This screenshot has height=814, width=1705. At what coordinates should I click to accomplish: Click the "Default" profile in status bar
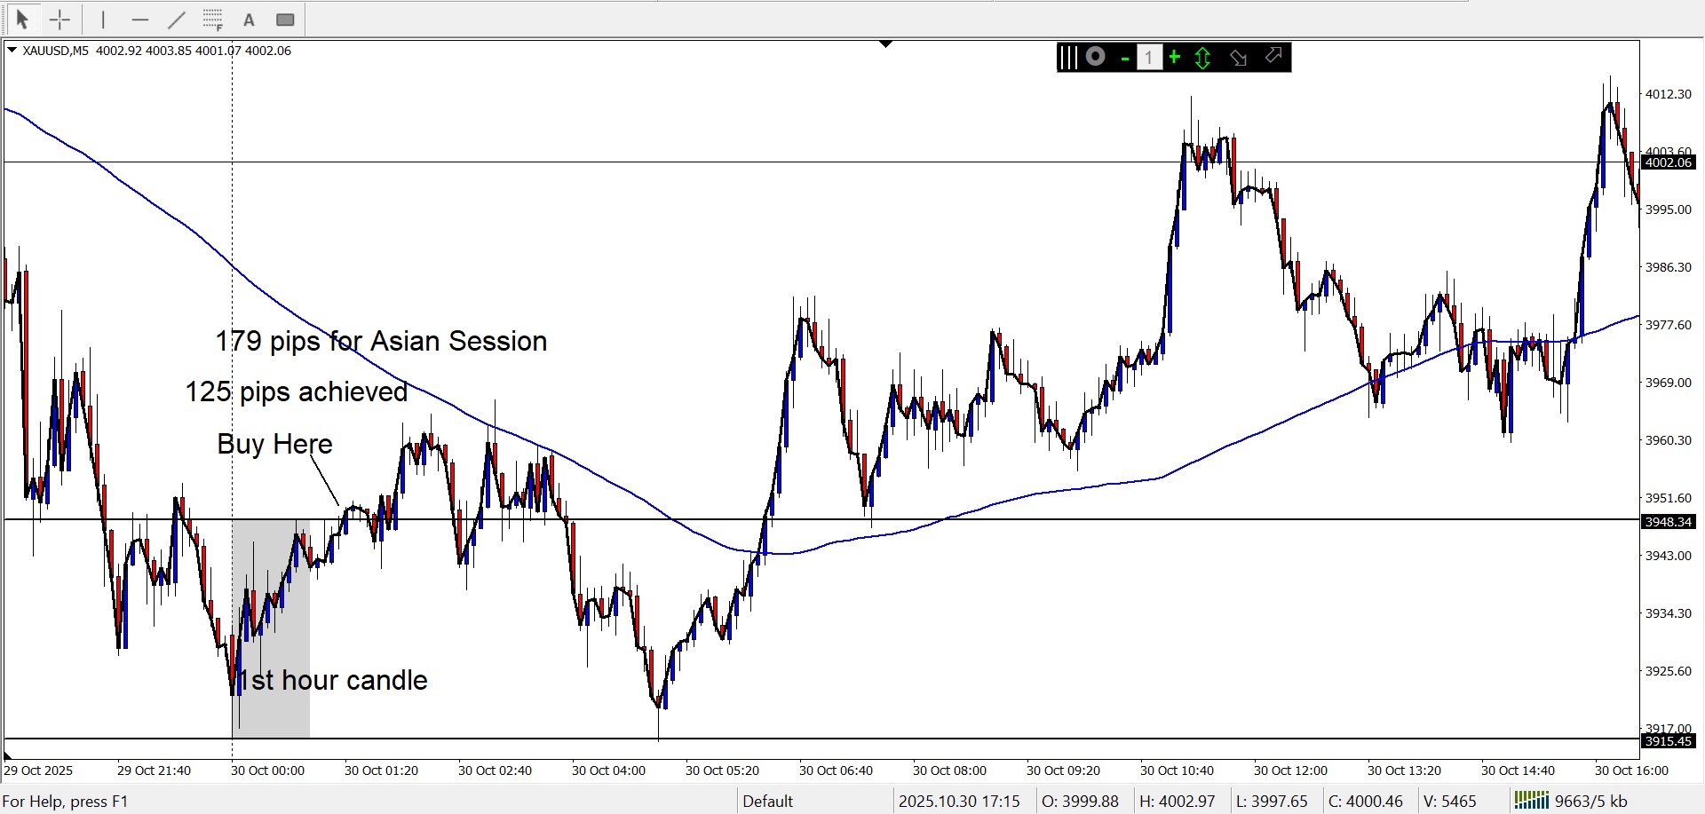tap(767, 802)
